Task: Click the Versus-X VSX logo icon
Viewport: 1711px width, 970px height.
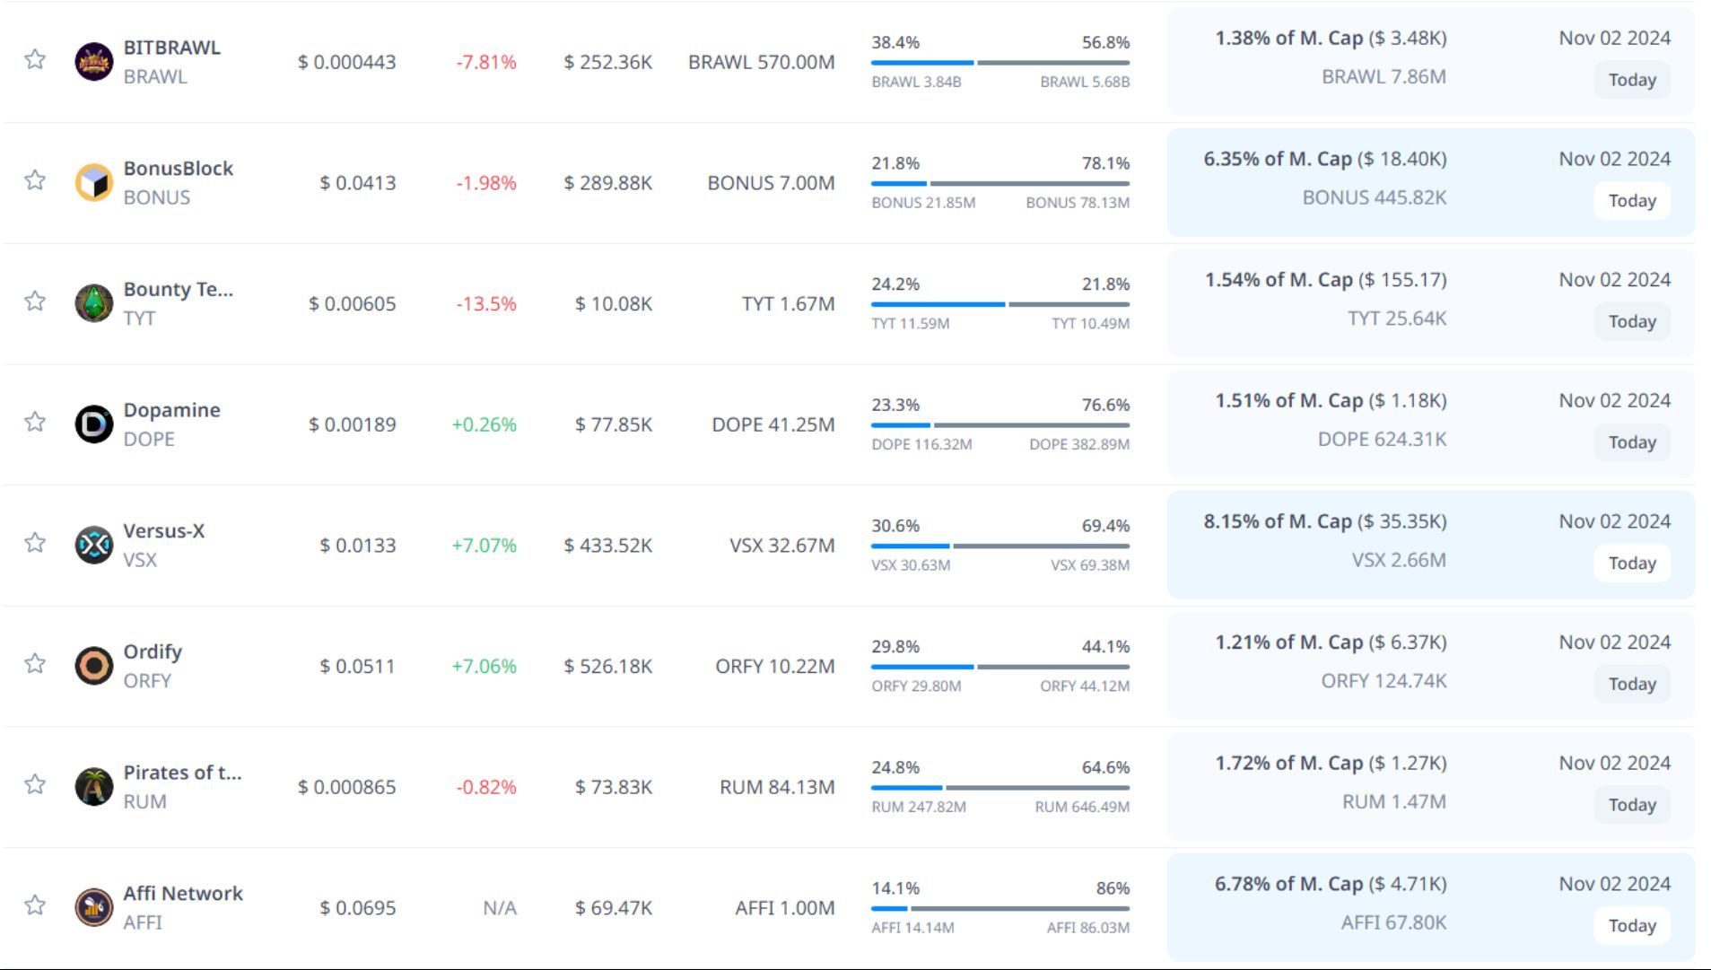Action: pos(93,545)
